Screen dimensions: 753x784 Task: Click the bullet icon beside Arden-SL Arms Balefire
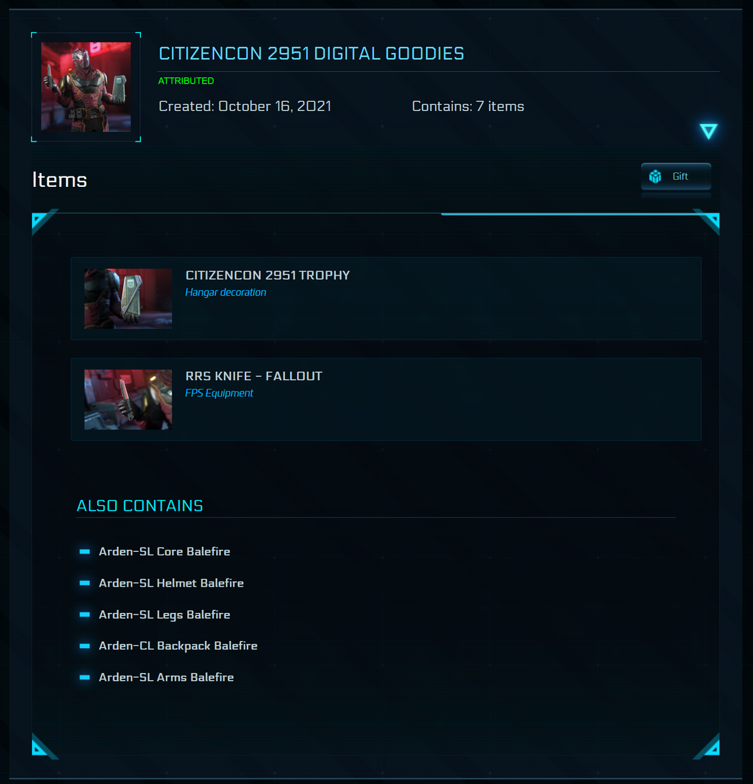tap(85, 677)
